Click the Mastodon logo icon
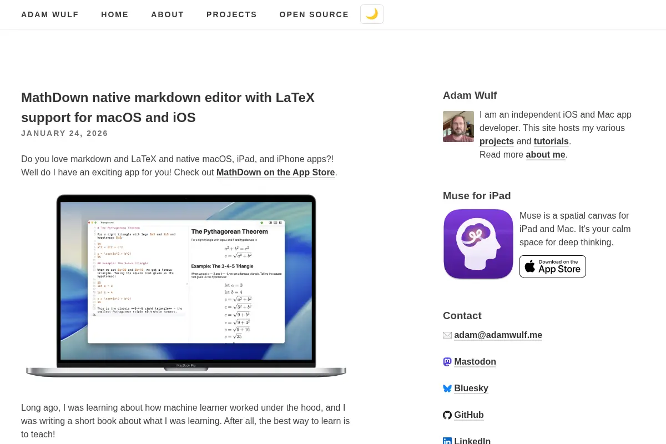 point(447,362)
